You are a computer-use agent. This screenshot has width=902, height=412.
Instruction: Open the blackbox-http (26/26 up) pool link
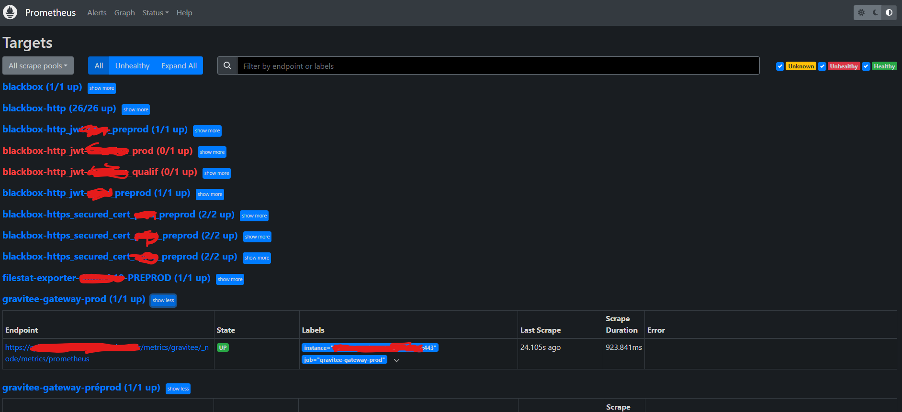tap(59, 108)
